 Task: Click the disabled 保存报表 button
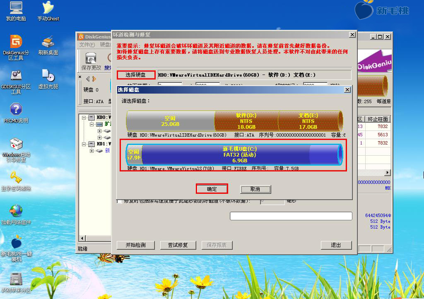[217, 245]
